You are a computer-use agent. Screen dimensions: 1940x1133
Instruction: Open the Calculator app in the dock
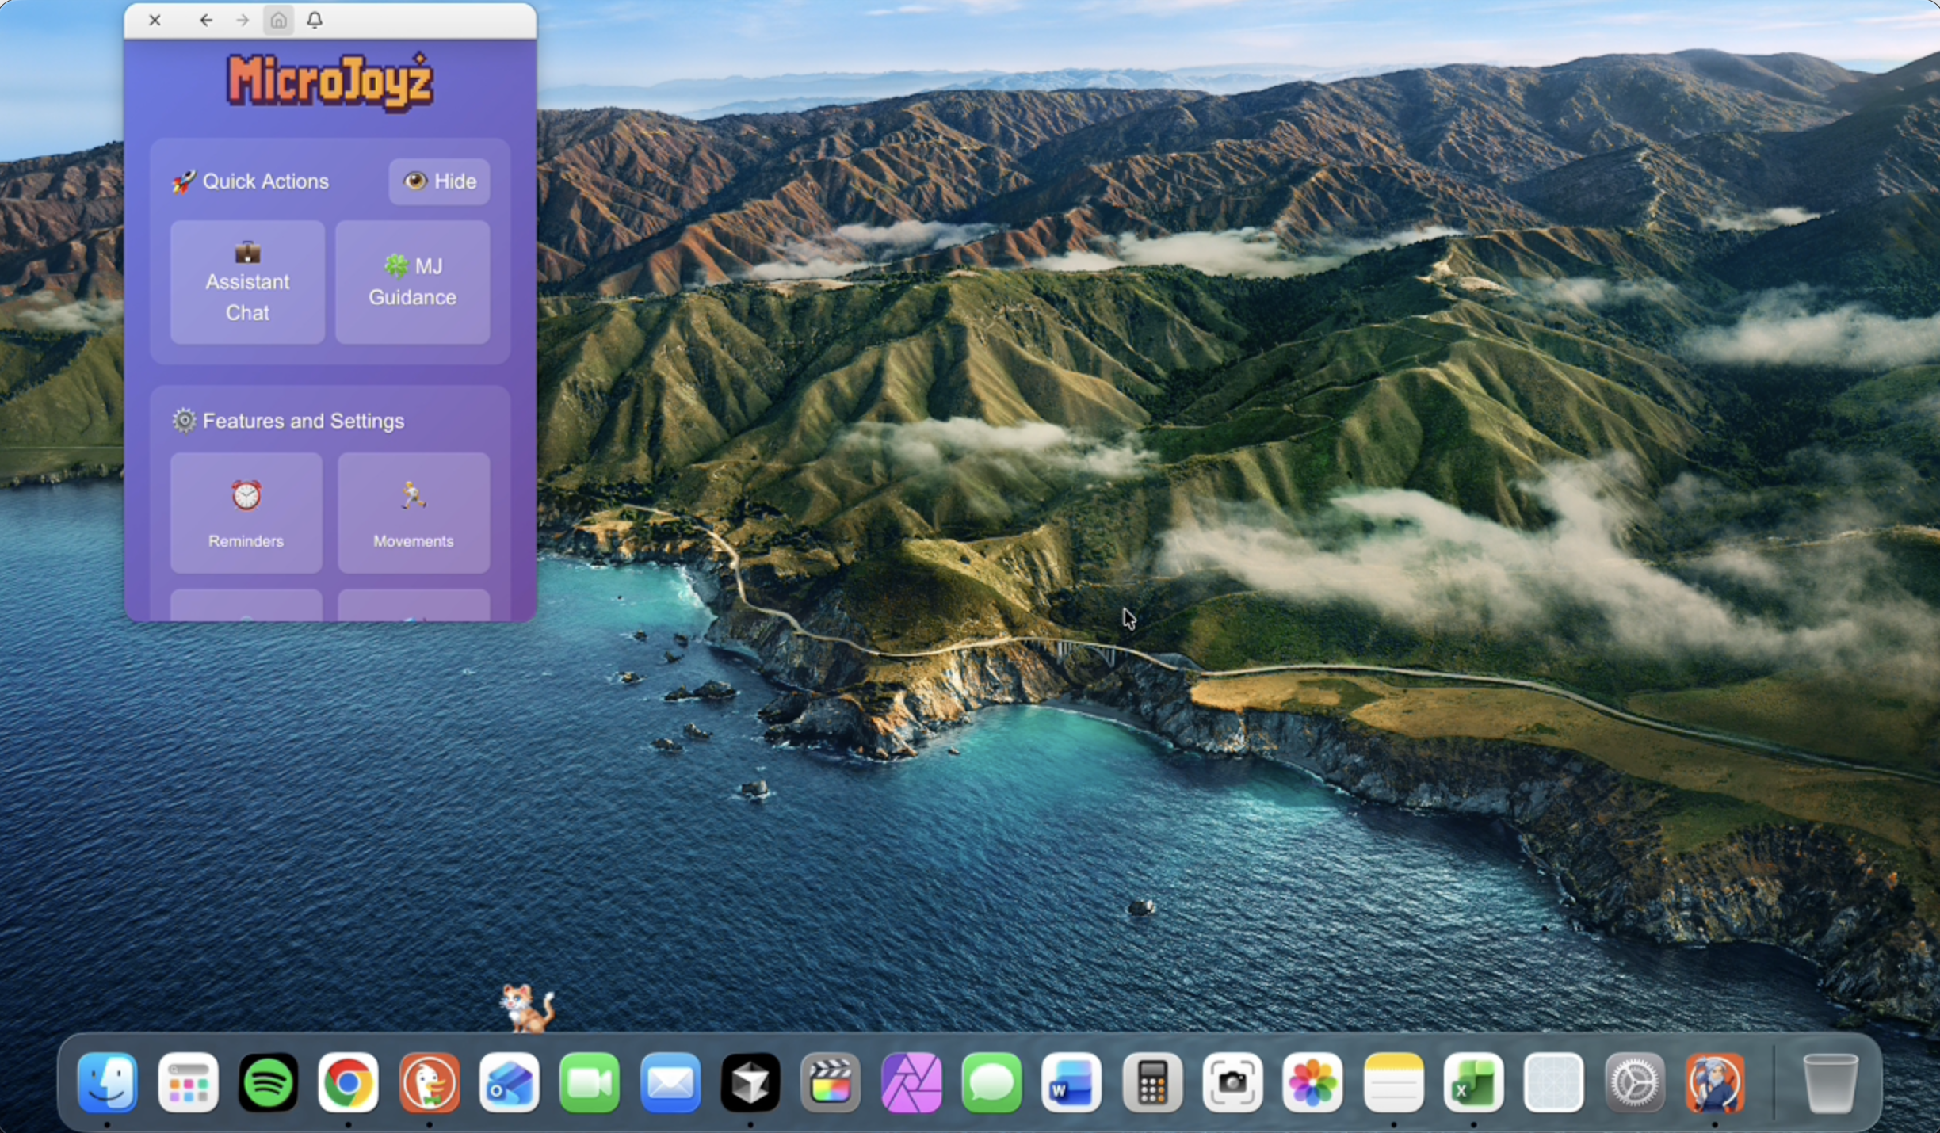click(1152, 1082)
